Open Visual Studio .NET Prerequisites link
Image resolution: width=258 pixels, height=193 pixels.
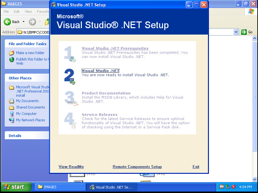click(115, 48)
